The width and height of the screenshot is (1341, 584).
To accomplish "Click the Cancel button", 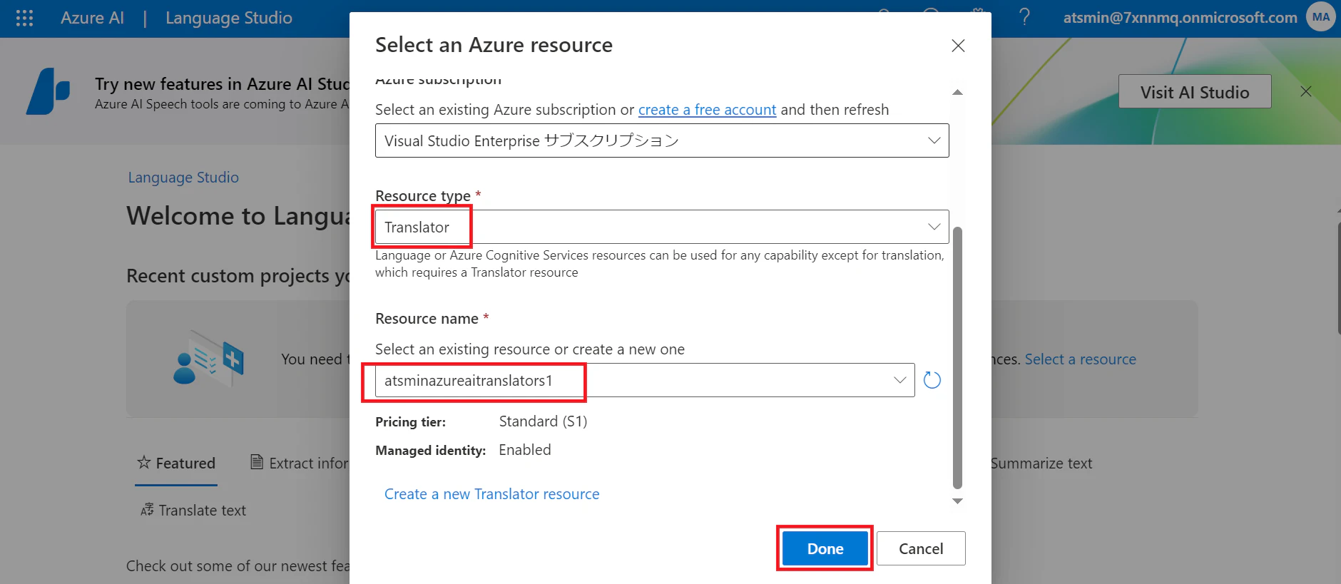I will 921,549.
